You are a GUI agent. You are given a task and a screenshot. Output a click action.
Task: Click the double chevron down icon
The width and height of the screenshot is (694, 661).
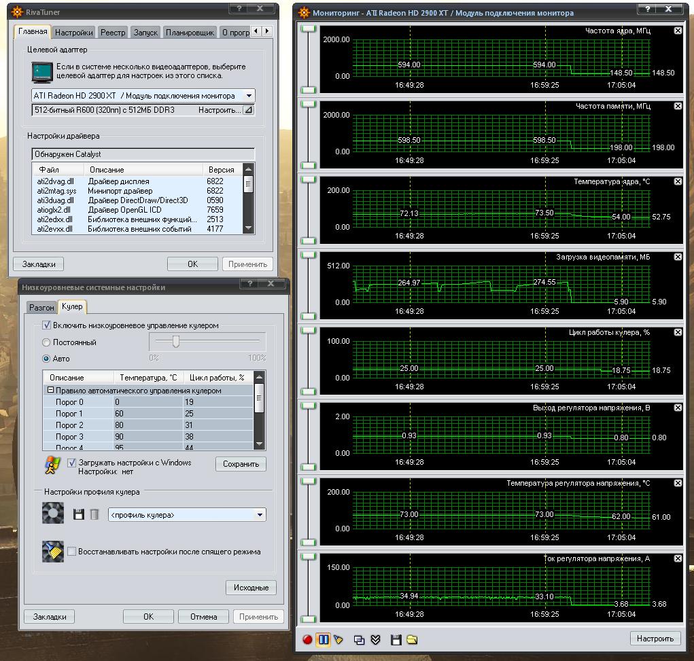[375, 640]
